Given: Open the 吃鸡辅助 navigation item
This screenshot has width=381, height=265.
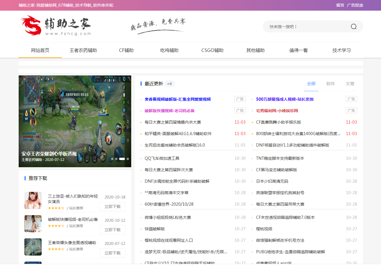Looking at the screenshot, I should click(169, 50).
